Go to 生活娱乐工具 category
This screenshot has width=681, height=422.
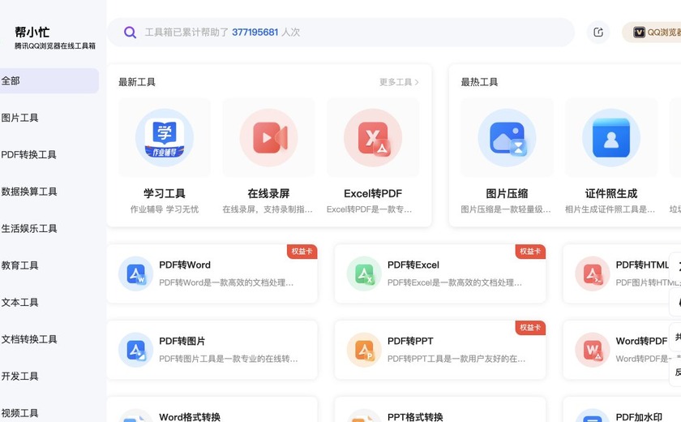tap(29, 229)
